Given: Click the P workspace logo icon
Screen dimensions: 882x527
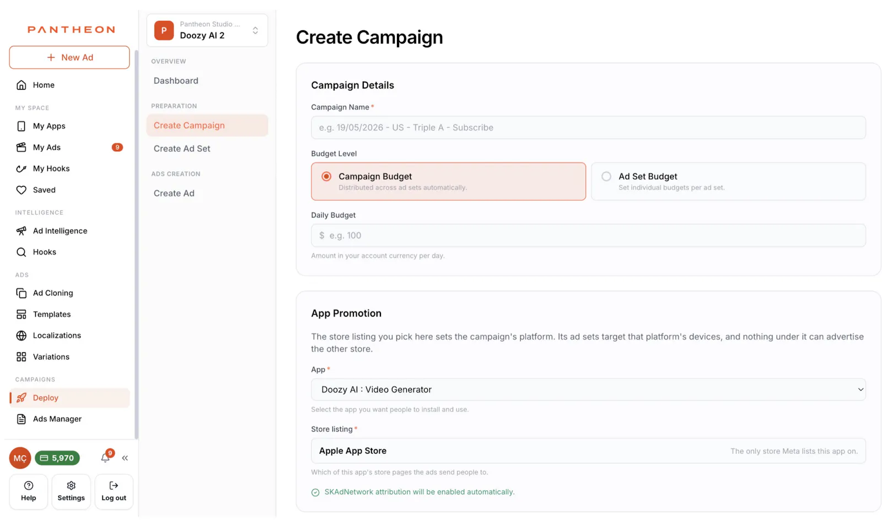Looking at the screenshot, I should click(x=164, y=30).
